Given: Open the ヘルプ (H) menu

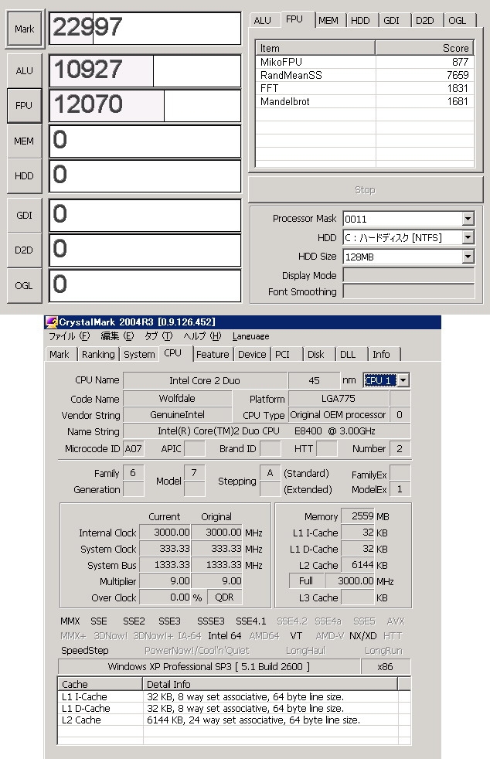Looking at the screenshot, I should 202,336.
